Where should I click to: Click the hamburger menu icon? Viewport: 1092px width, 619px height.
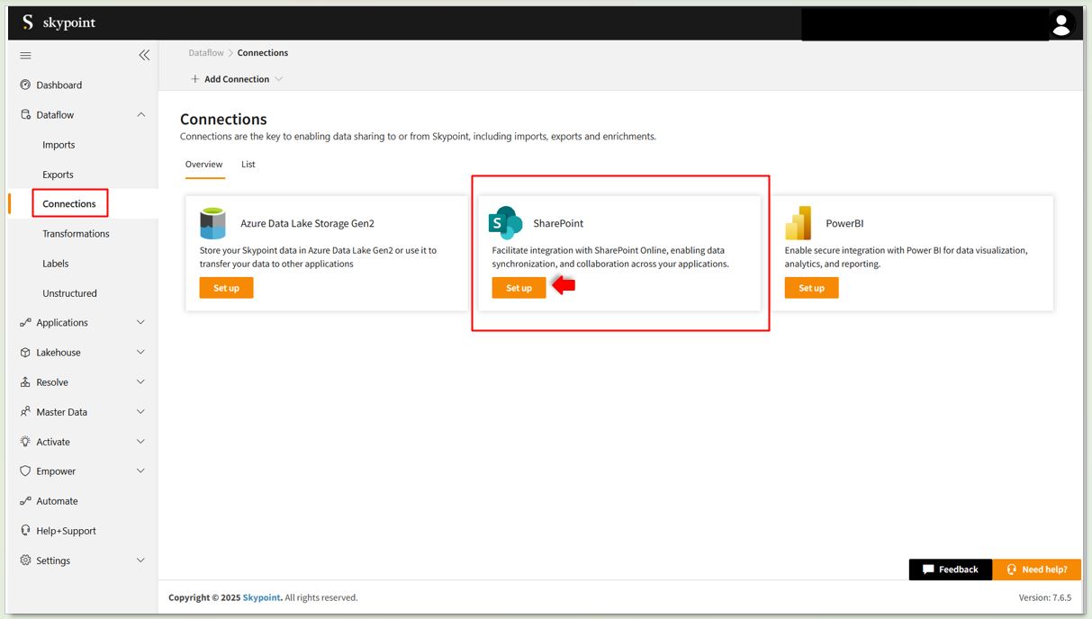pyautogui.click(x=25, y=56)
